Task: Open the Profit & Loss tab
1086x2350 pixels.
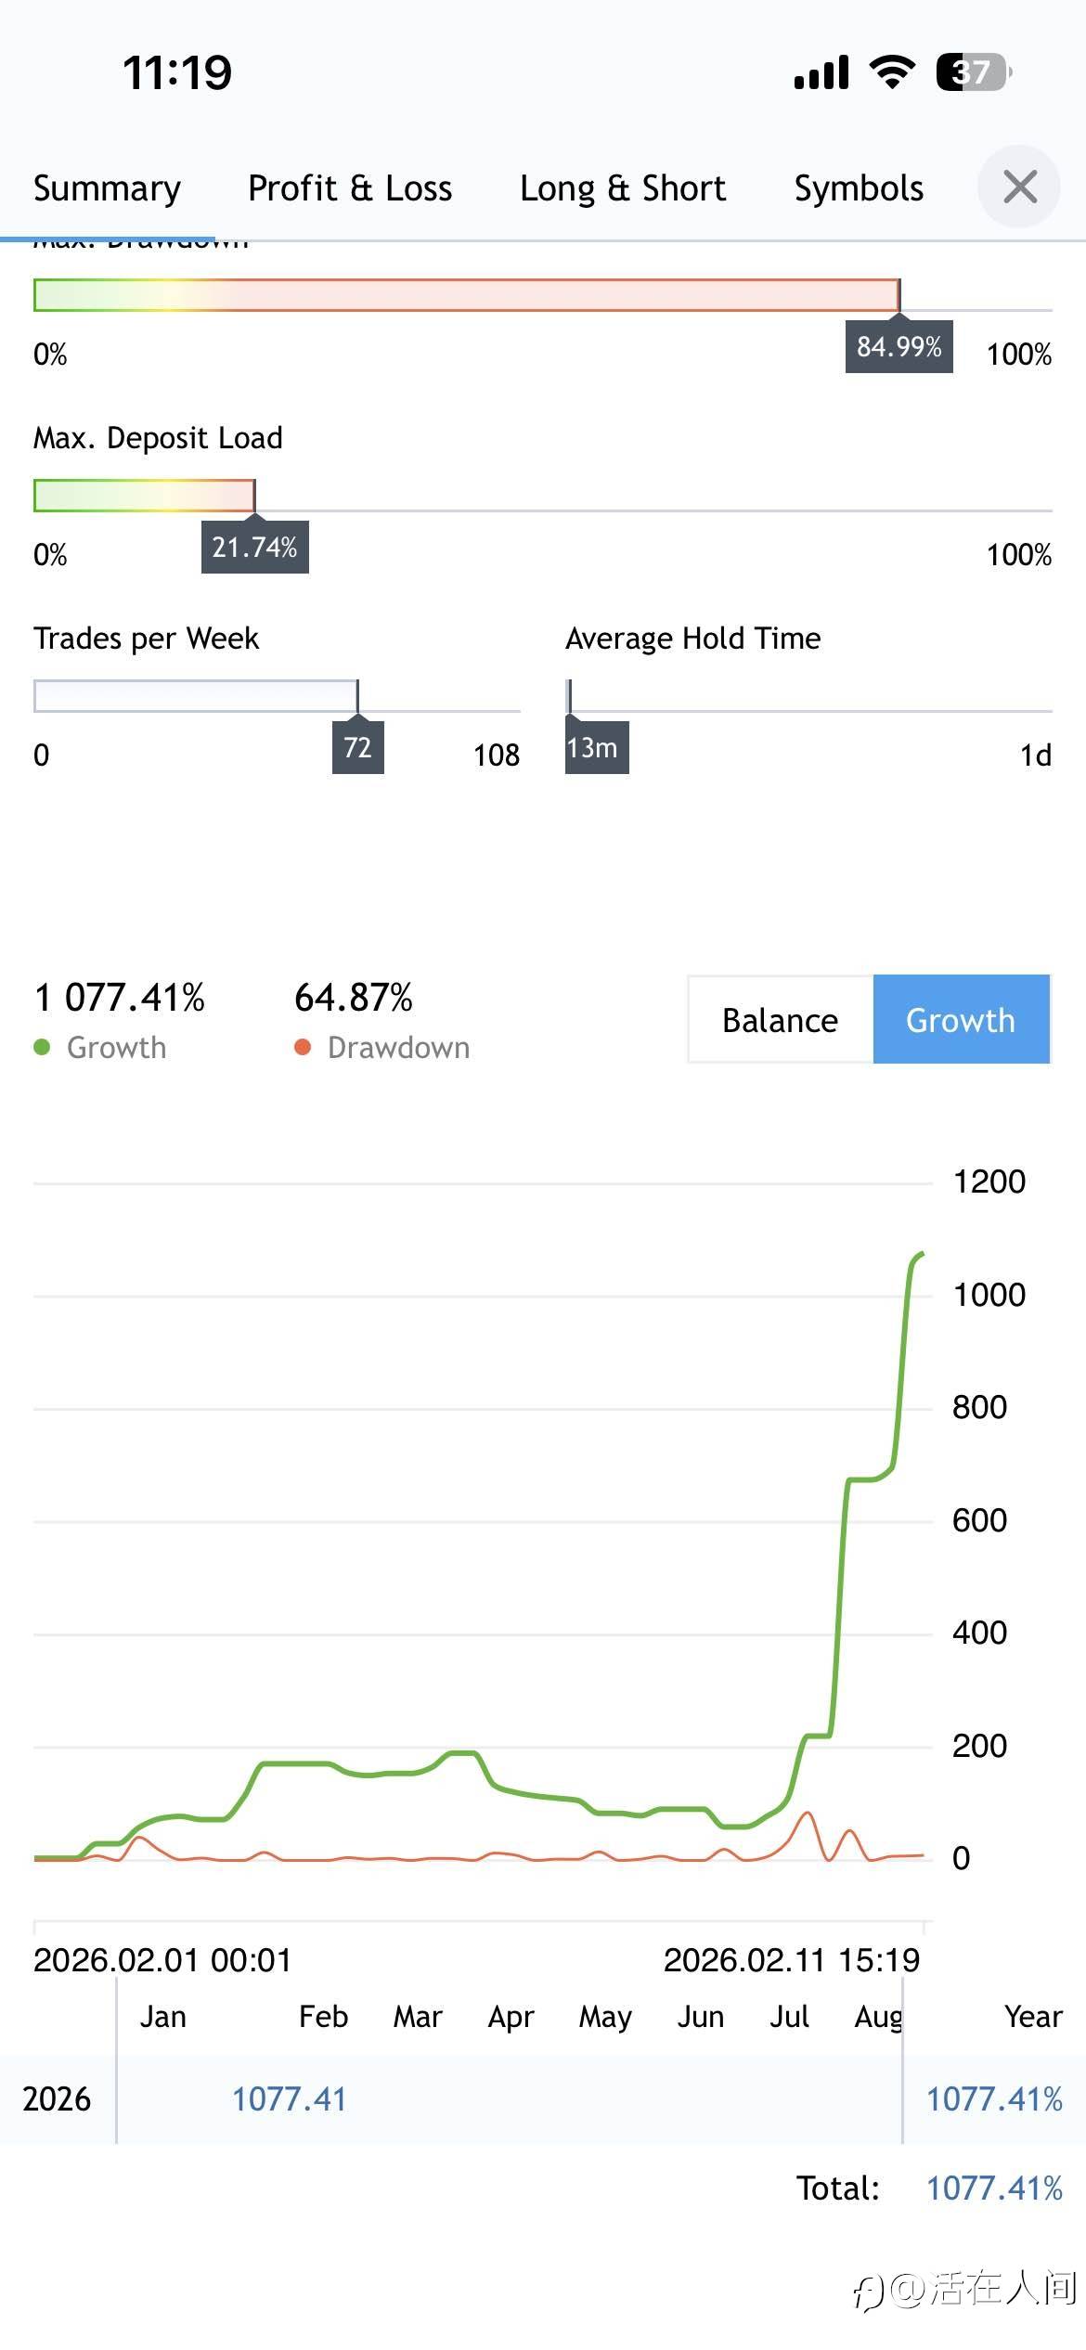Action: (x=350, y=188)
